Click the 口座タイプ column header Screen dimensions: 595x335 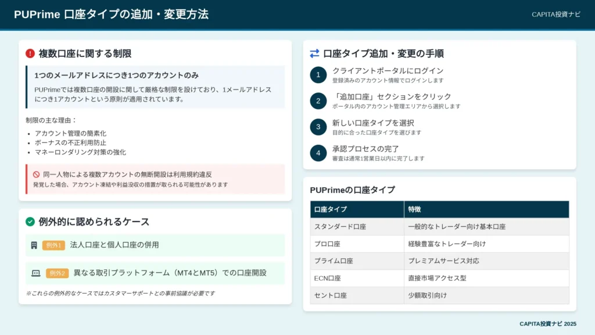(x=357, y=209)
